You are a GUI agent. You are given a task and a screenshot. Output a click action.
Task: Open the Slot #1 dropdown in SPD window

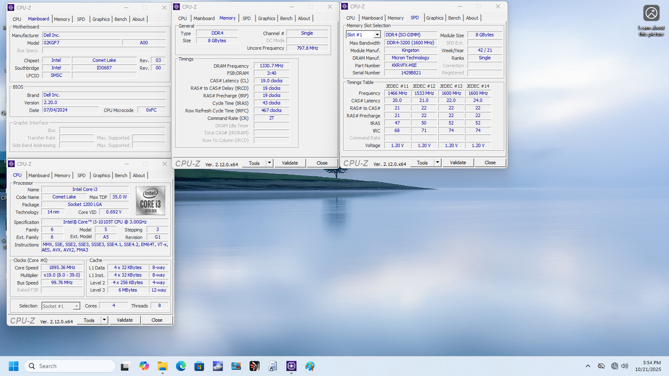pyautogui.click(x=377, y=35)
